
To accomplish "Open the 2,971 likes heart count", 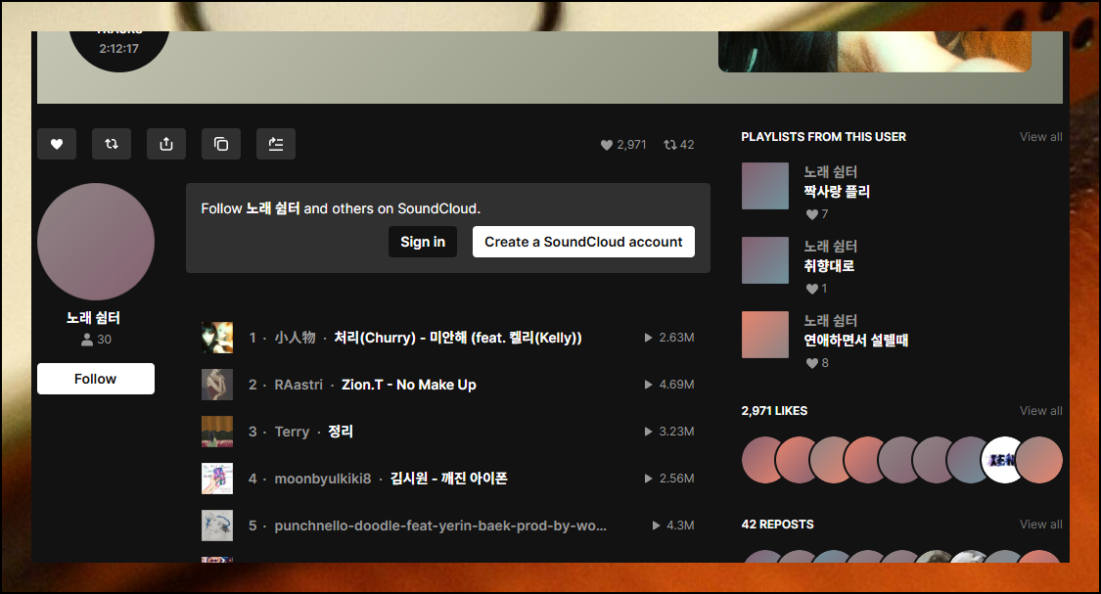I will click(623, 145).
